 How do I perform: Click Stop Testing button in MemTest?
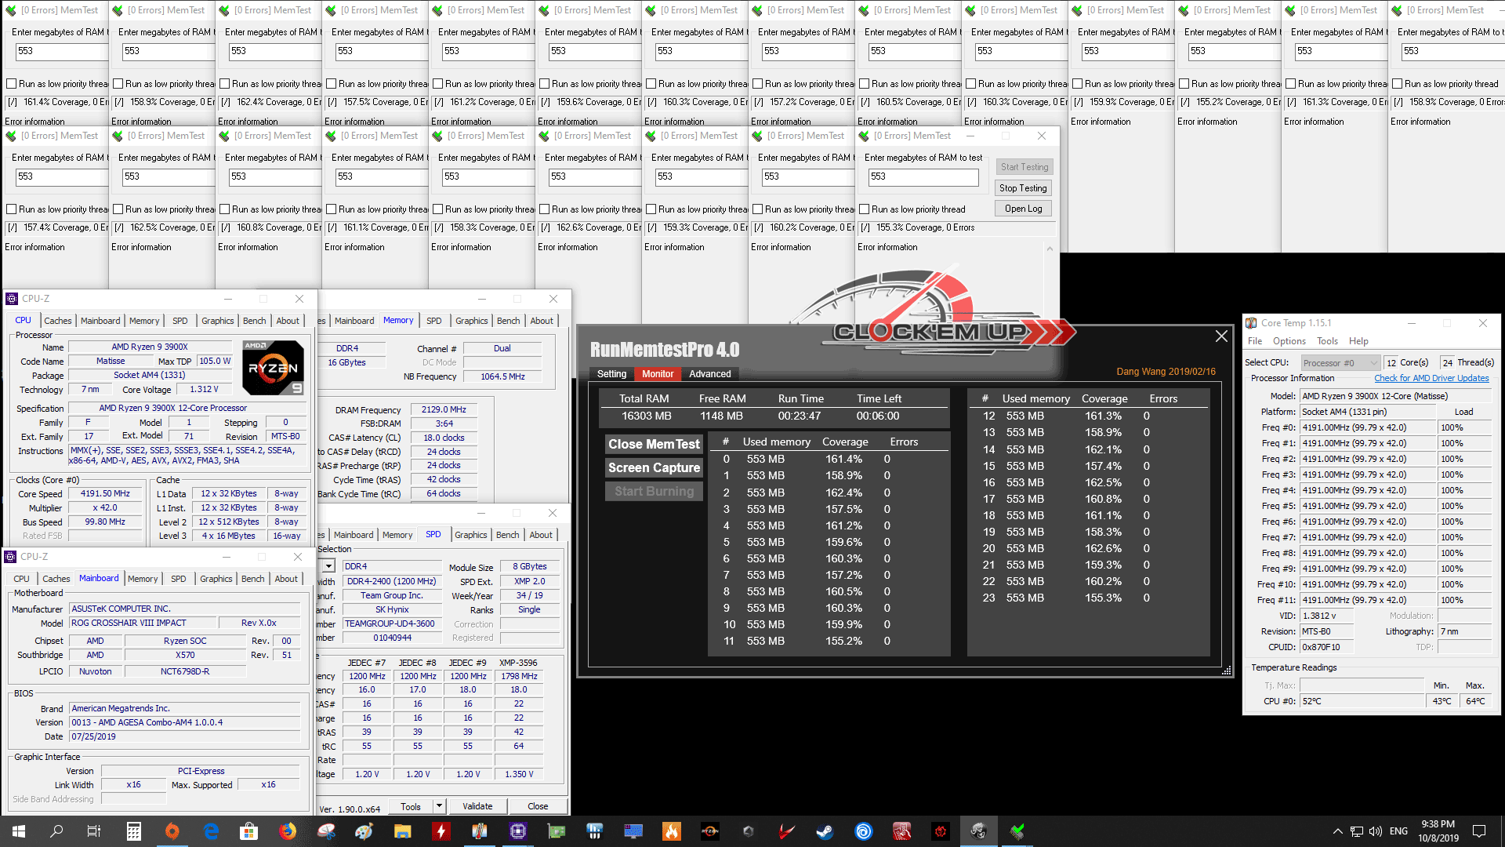point(1023,188)
